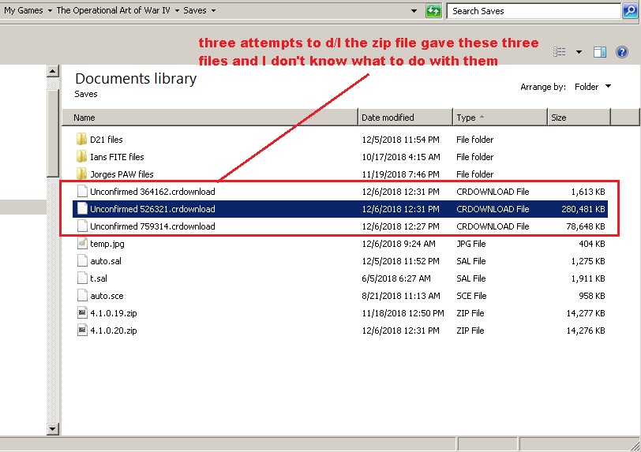This screenshot has width=641, height=452.
Task: Select the D21 files folder name
Action: (x=107, y=140)
